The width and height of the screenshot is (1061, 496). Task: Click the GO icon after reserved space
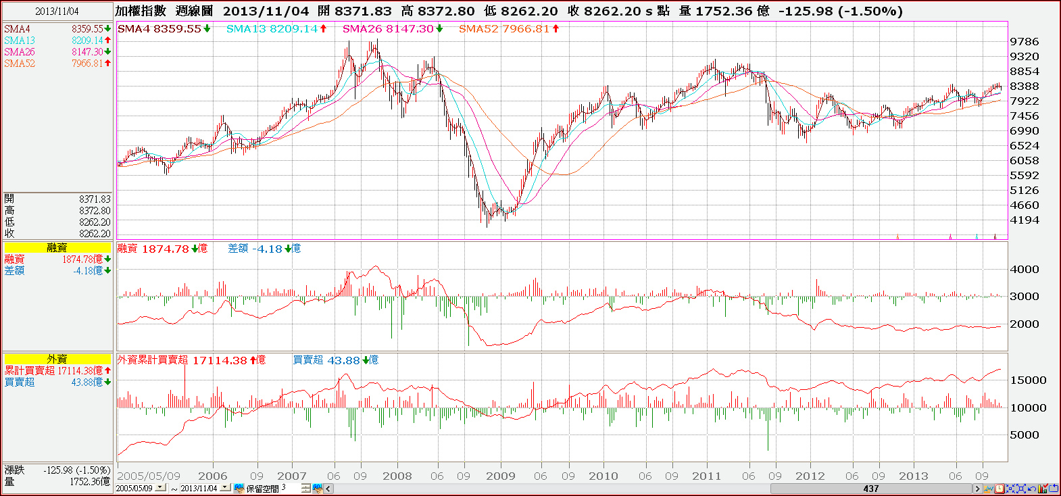318,488
